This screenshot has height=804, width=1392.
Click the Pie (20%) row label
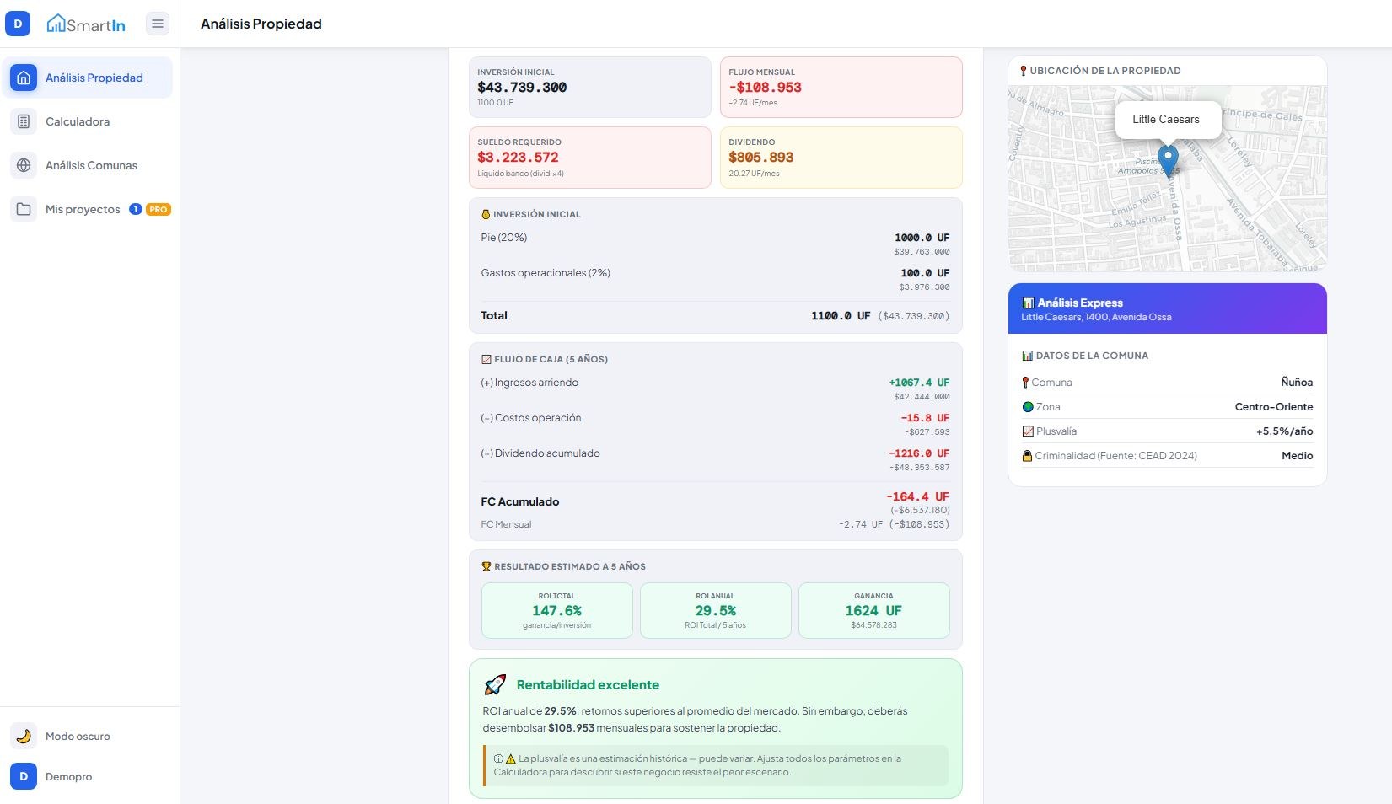pos(504,238)
